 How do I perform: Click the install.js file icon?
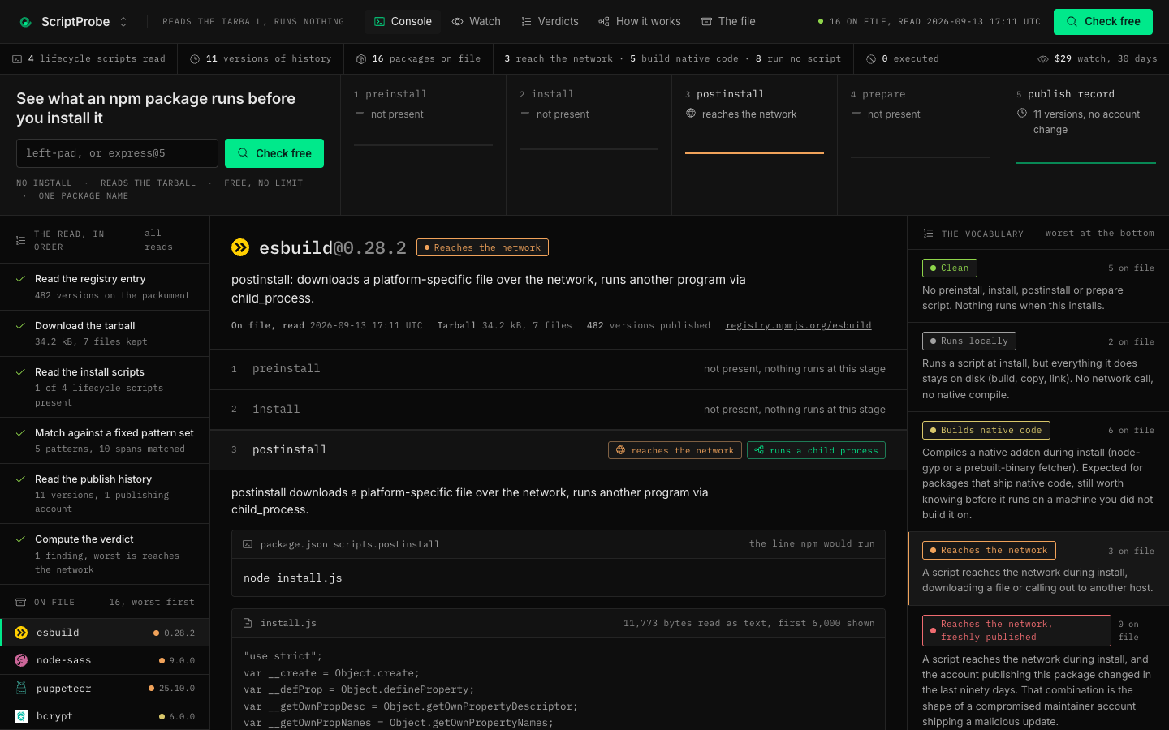(x=248, y=623)
